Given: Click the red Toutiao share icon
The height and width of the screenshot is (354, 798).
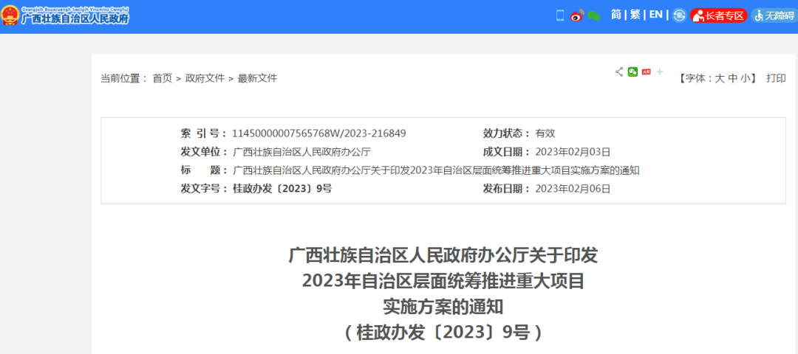Looking at the screenshot, I should [x=646, y=72].
